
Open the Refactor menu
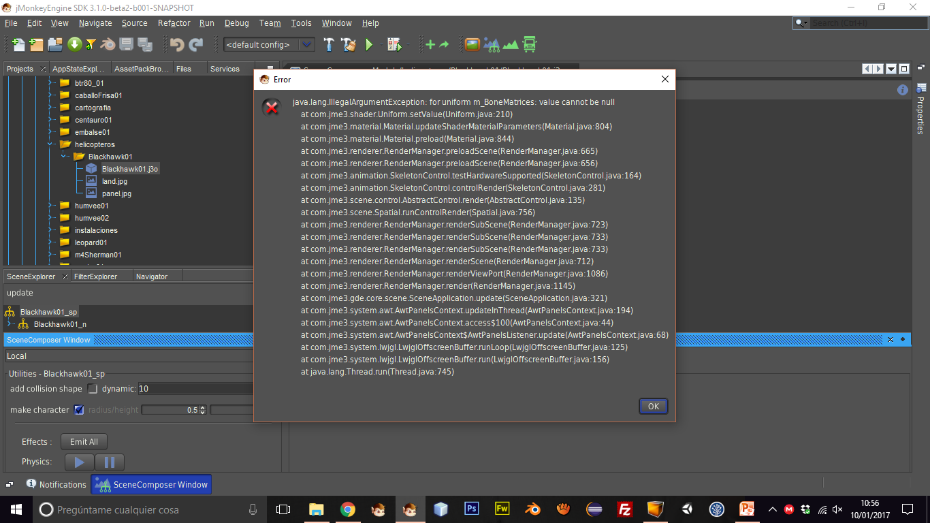click(x=174, y=23)
